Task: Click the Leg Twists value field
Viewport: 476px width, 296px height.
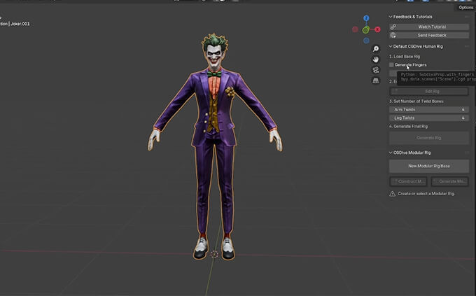Action: click(428, 118)
